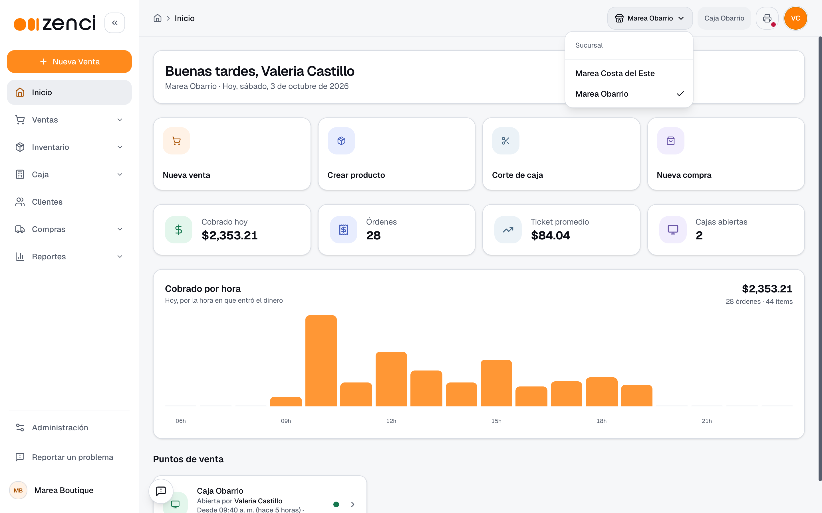The image size is (822, 513).
Task: Collapse the sidebar with double-chevron icon
Action: 114,23
